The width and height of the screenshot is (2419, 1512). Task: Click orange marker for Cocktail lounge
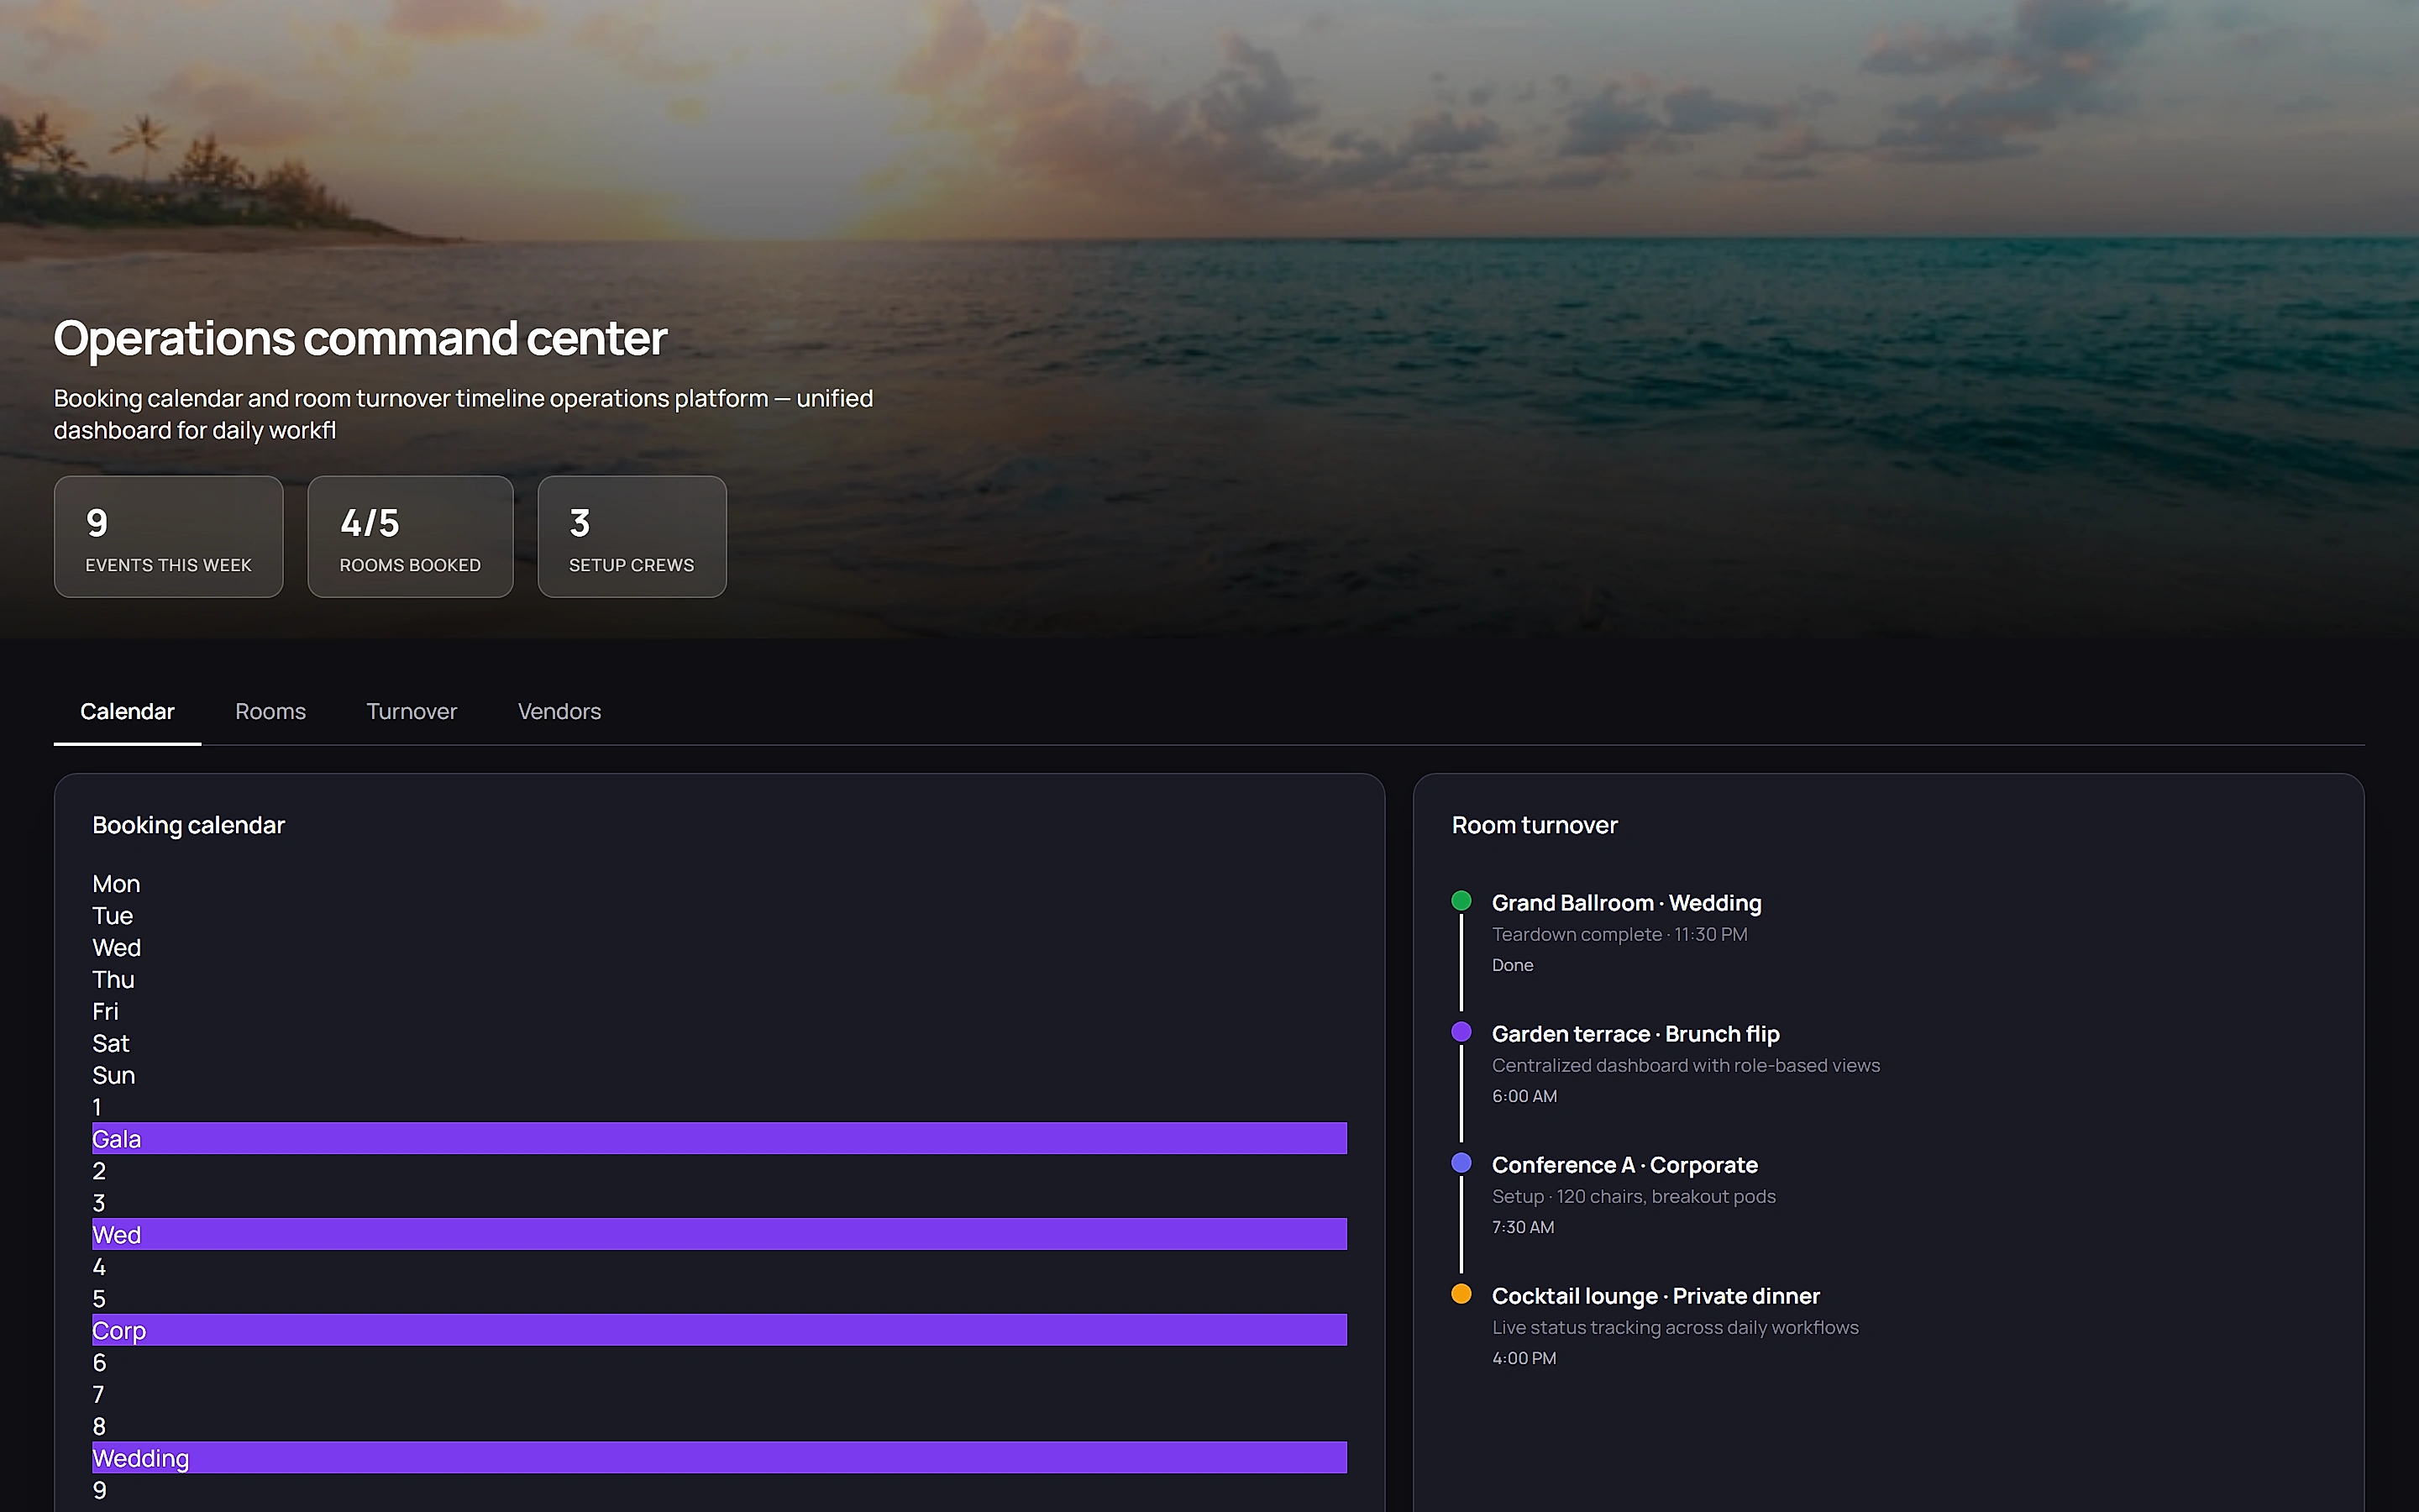pyautogui.click(x=1461, y=1294)
